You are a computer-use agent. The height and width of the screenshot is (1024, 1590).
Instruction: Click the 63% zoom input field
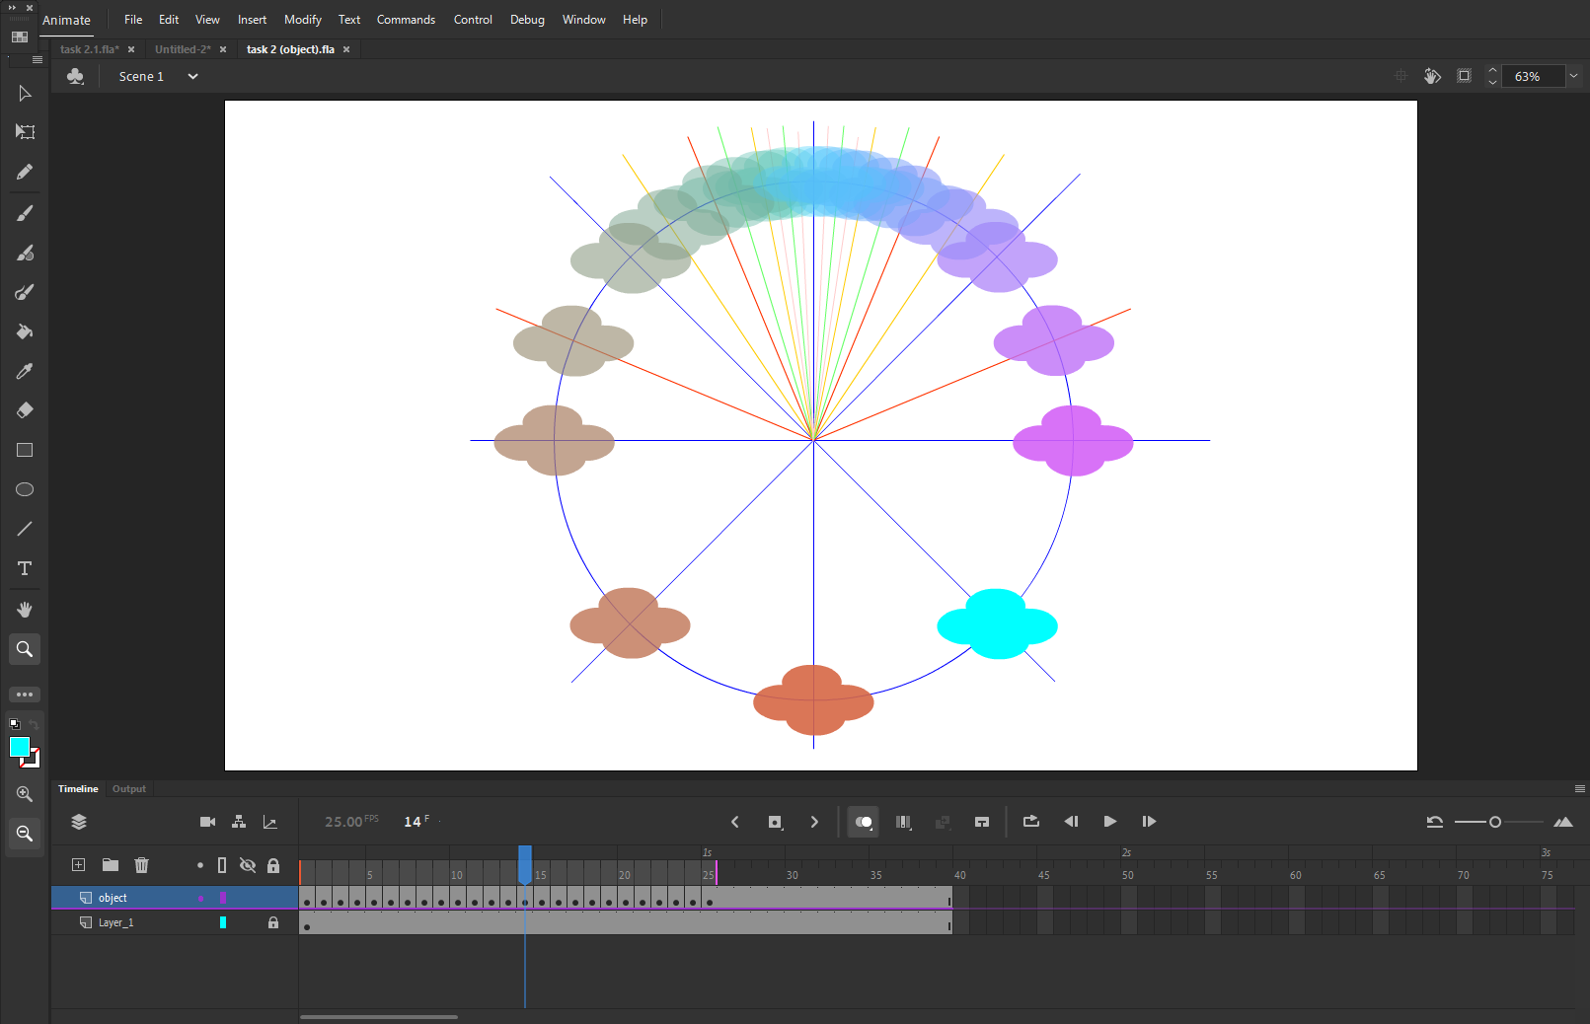coord(1533,76)
